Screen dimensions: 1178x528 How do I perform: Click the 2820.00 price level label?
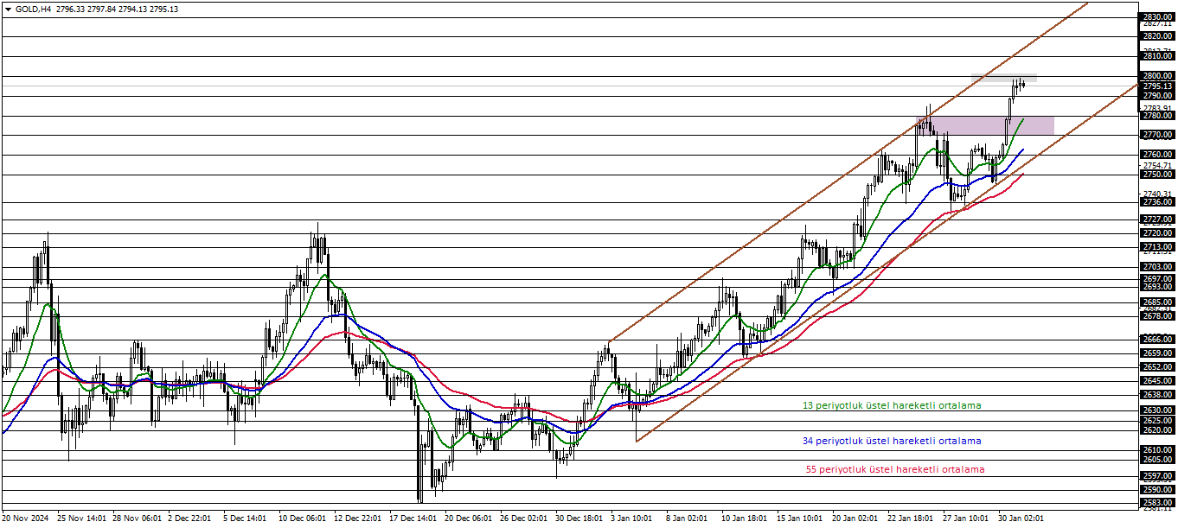pyautogui.click(x=1157, y=36)
